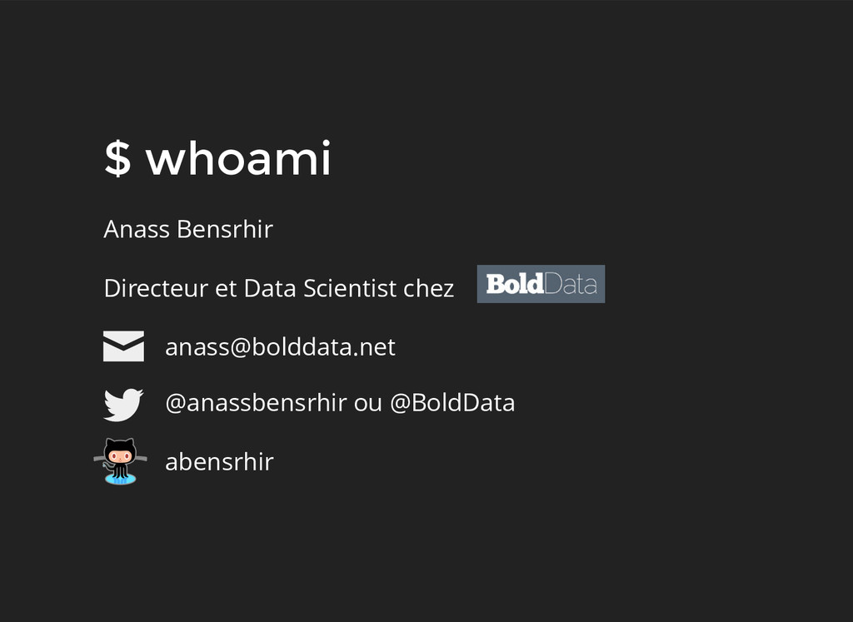This screenshot has width=853, height=622.
Task: Open the @anassbensrhir Twitter handle
Action: click(256, 403)
